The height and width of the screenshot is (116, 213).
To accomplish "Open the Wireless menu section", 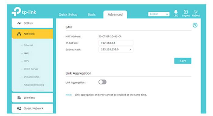I will tap(32, 98).
